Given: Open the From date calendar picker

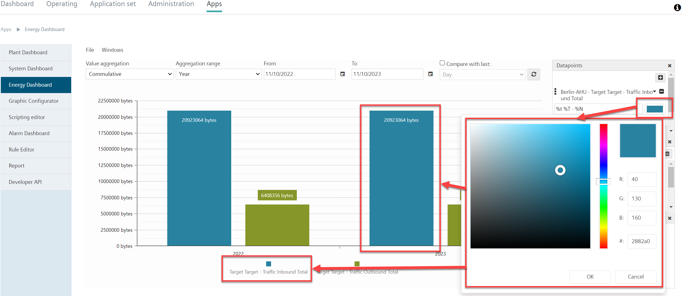Looking at the screenshot, I should (x=343, y=74).
